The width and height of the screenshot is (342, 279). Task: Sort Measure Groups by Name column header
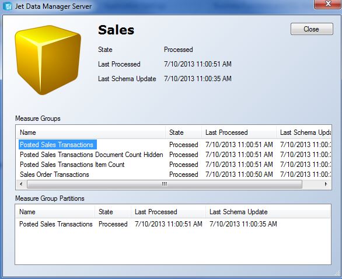[90, 132]
